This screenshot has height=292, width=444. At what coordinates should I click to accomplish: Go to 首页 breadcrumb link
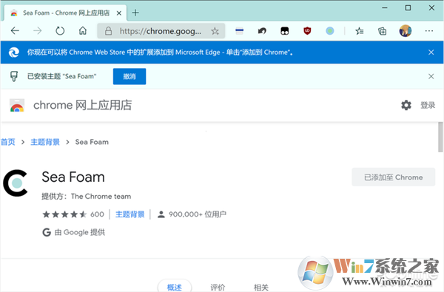8,142
